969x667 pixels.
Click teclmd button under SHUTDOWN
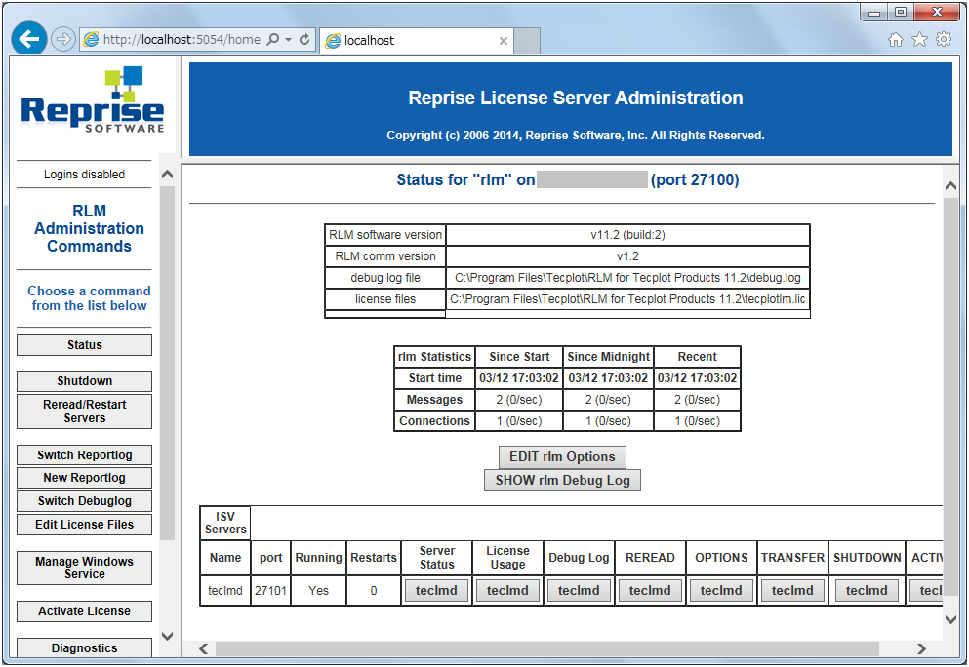point(867,590)
